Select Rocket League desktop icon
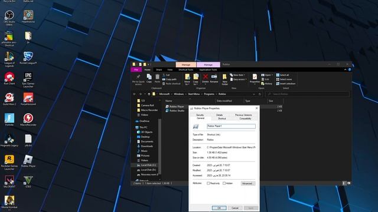Viewport: 378px width, 212px height. pos(28,58)
